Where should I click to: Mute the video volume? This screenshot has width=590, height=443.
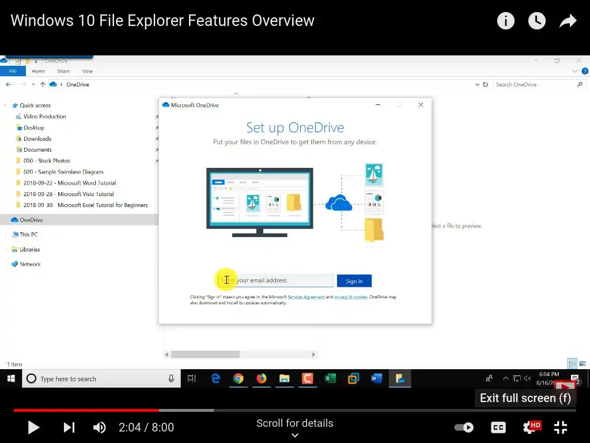(100, 427)
